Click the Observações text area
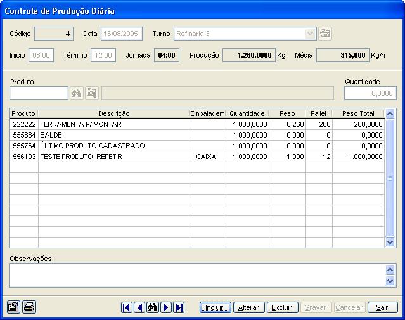 coord(197,275)
